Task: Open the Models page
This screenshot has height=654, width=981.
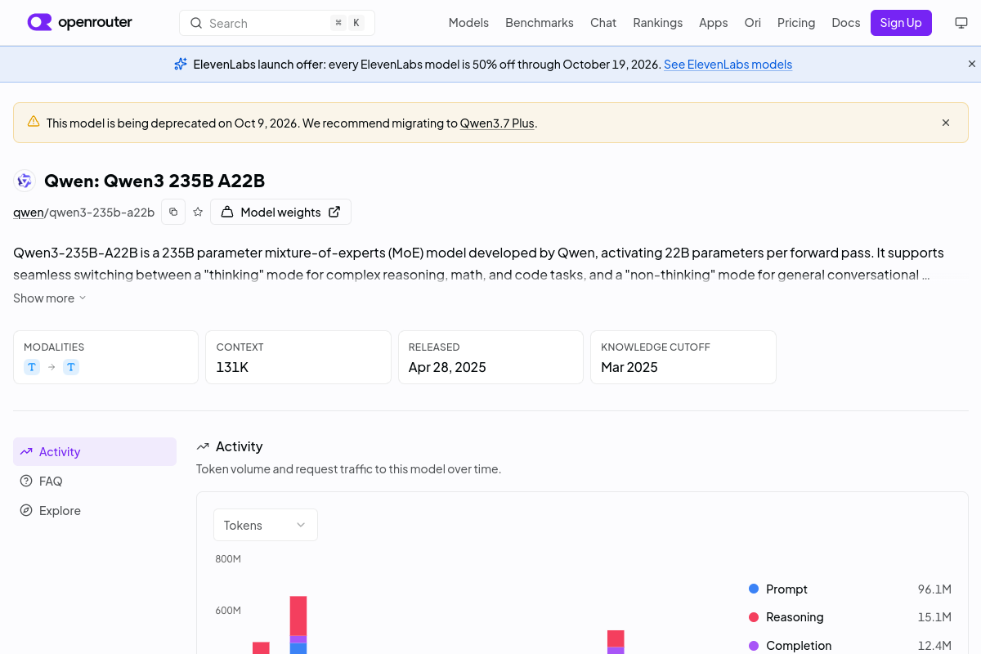Action: pos(468,23)
